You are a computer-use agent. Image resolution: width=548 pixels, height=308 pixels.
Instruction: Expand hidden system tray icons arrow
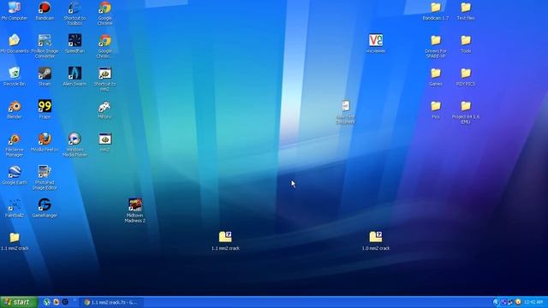pyautogui.click(x=496, y=302)
